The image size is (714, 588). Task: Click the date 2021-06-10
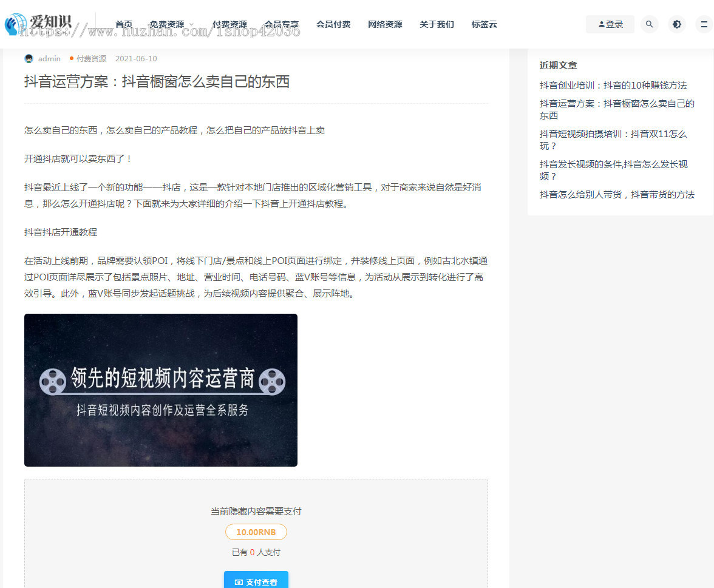pyautogui.click(x=136, y=59)
